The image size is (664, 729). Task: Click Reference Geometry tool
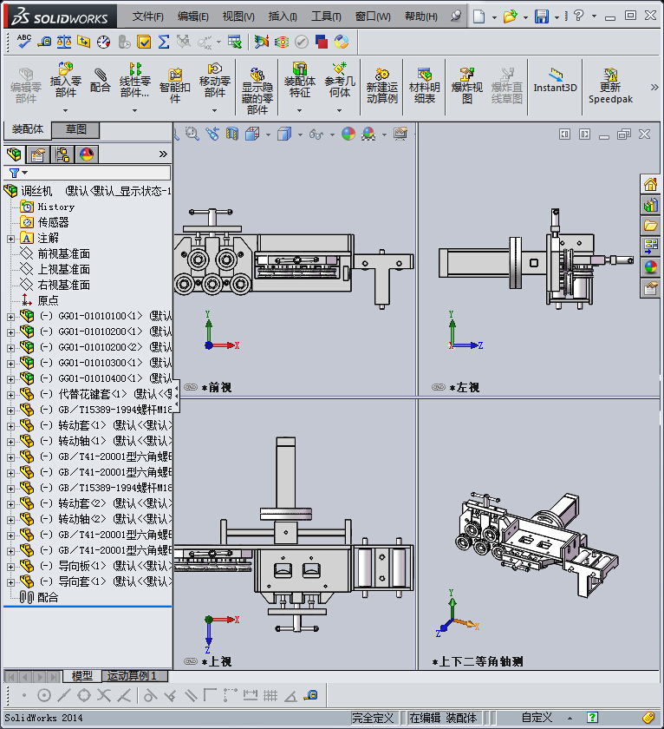click(x=340, y=80)
